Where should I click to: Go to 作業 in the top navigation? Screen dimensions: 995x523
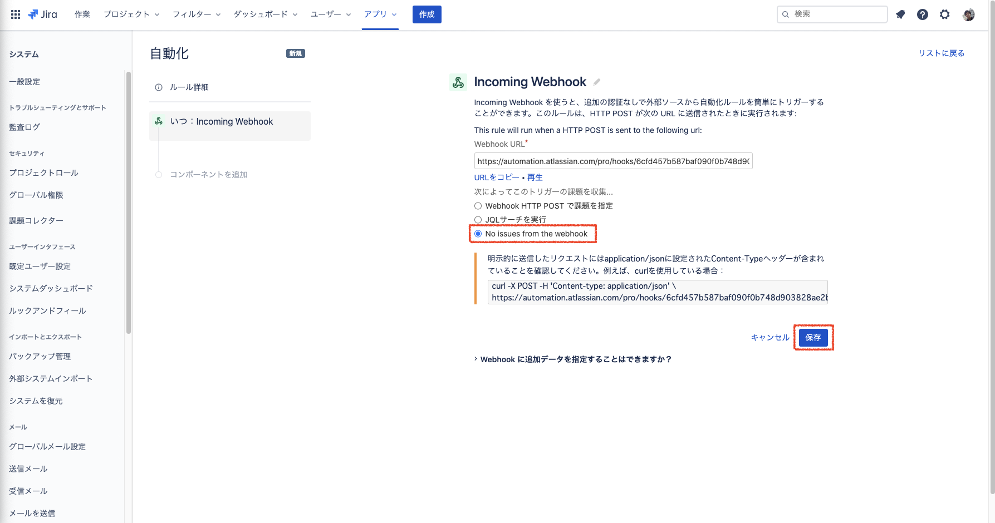pos(82,14)
